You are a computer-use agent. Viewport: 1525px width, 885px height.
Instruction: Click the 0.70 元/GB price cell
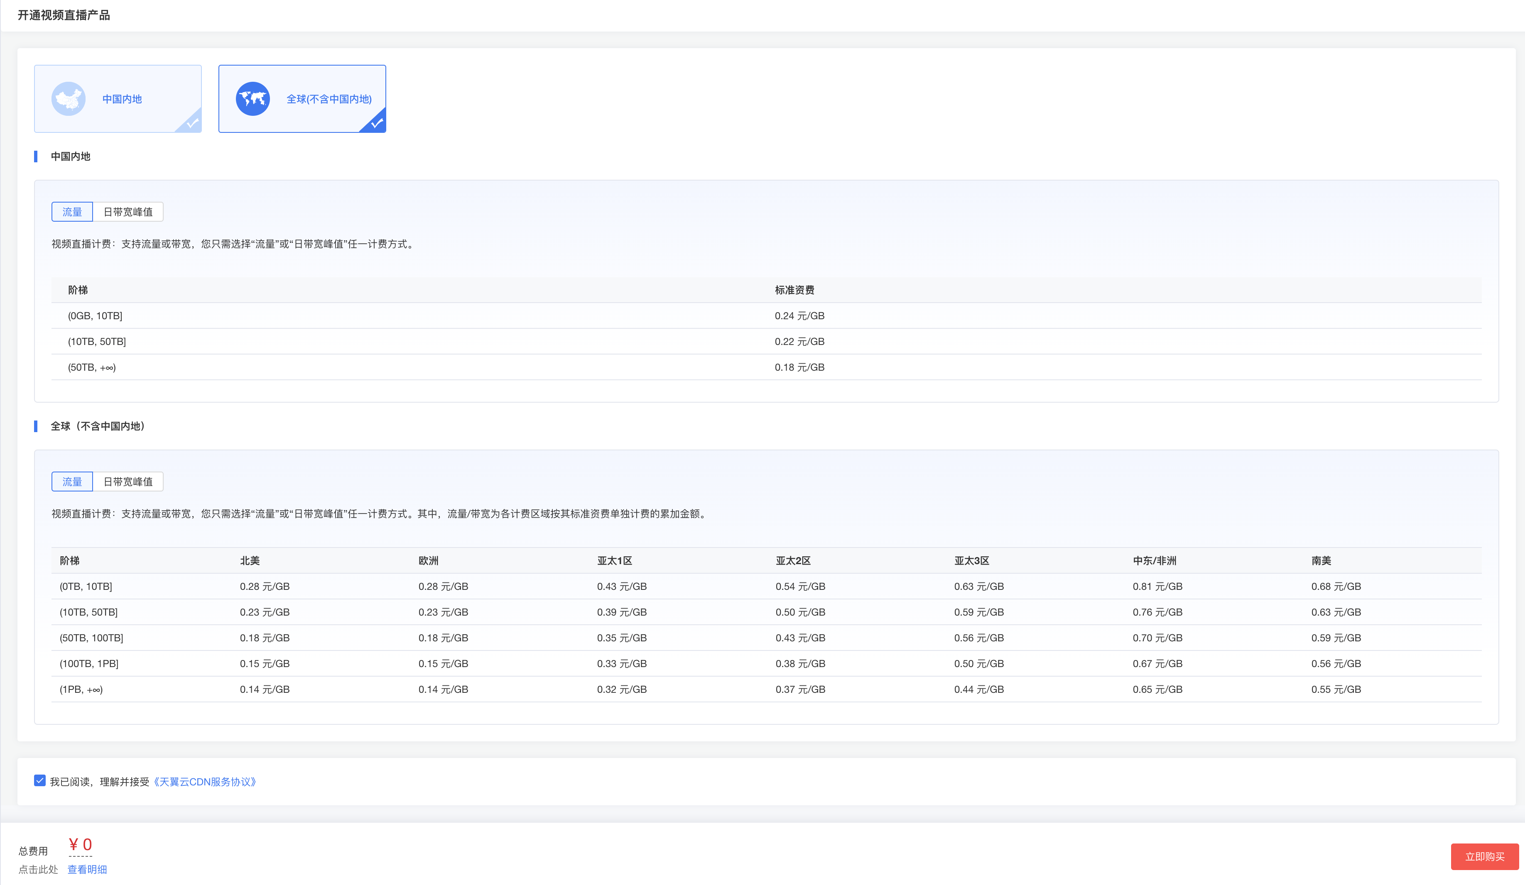tap(1157, 638)
